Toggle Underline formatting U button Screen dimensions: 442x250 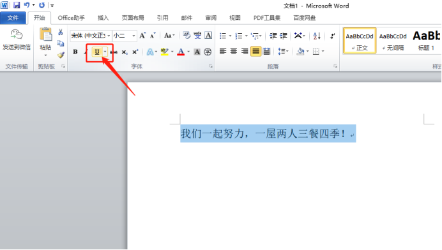97,52
